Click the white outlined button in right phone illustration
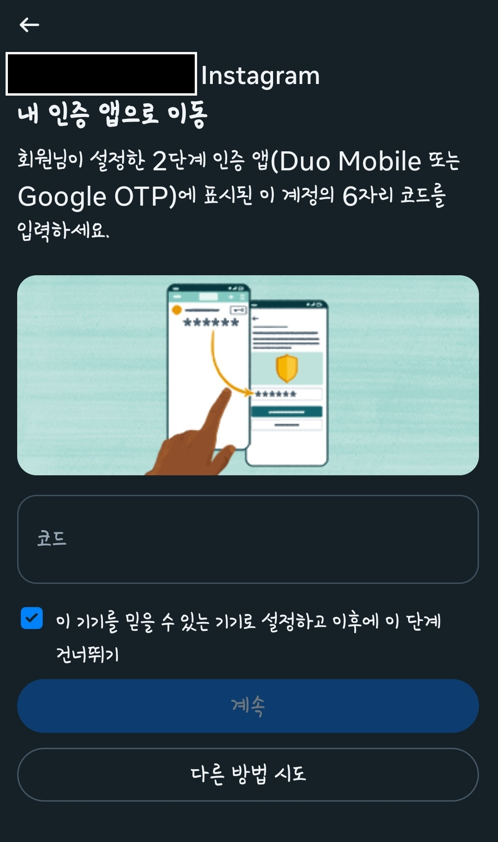 pos(287,425)
